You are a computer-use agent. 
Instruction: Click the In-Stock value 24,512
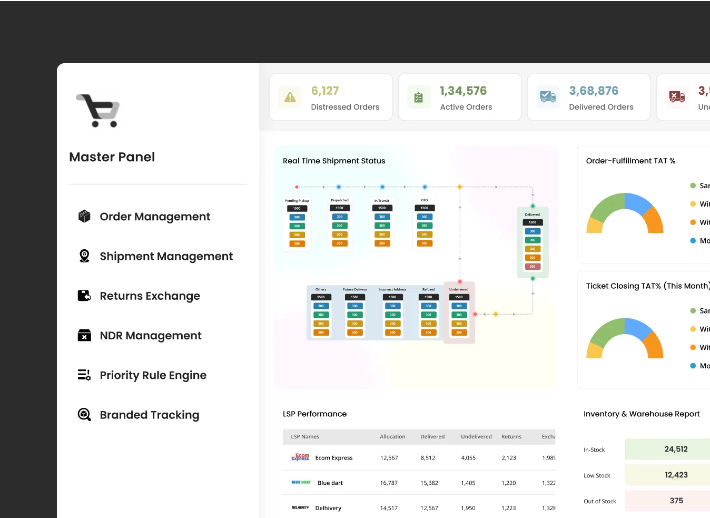[x=676, y=449]
